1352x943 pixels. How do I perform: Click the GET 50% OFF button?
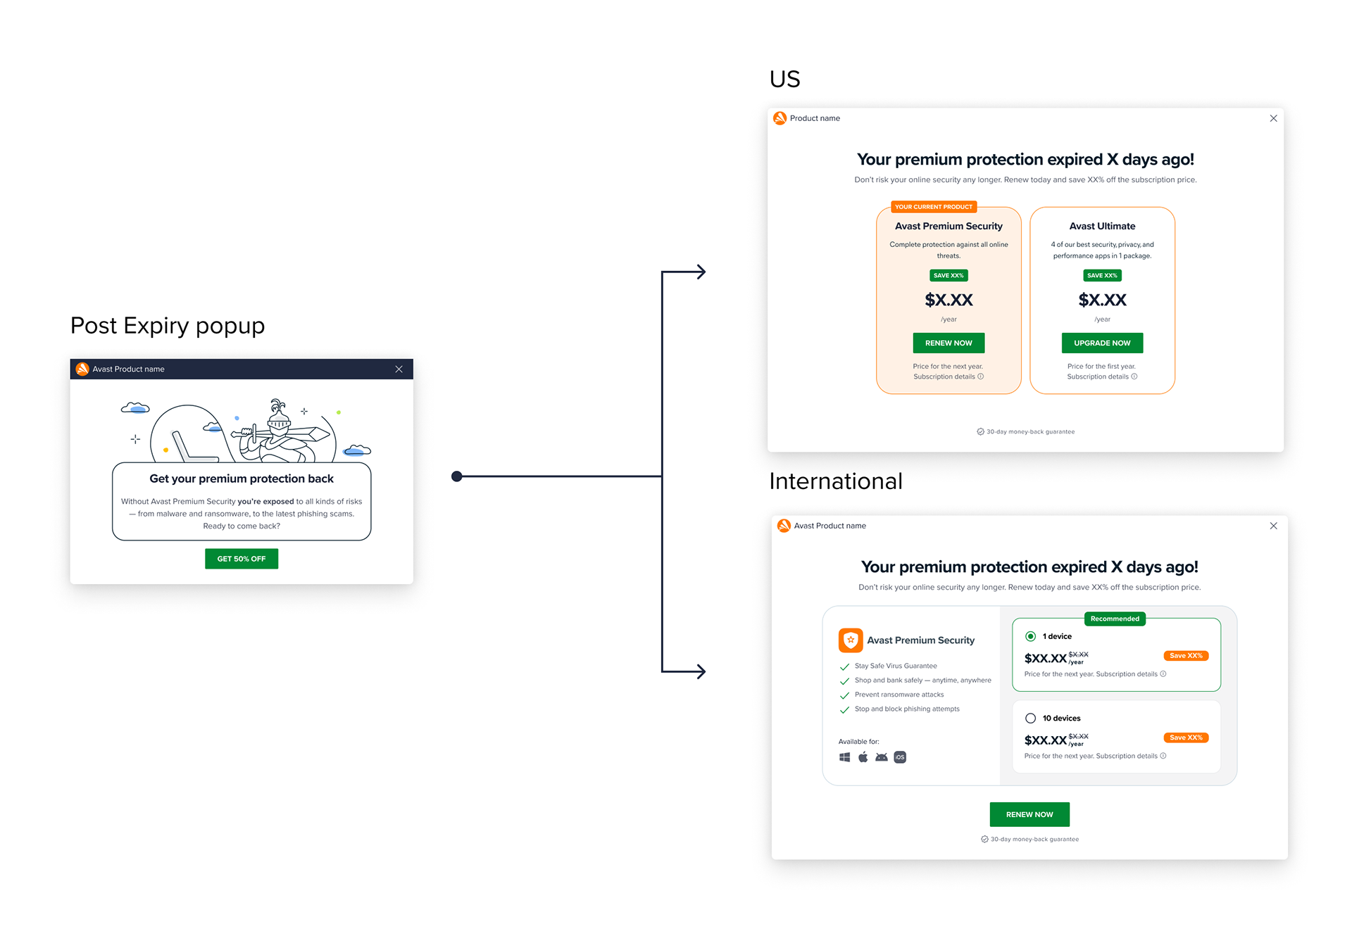(x=242, y=559)
